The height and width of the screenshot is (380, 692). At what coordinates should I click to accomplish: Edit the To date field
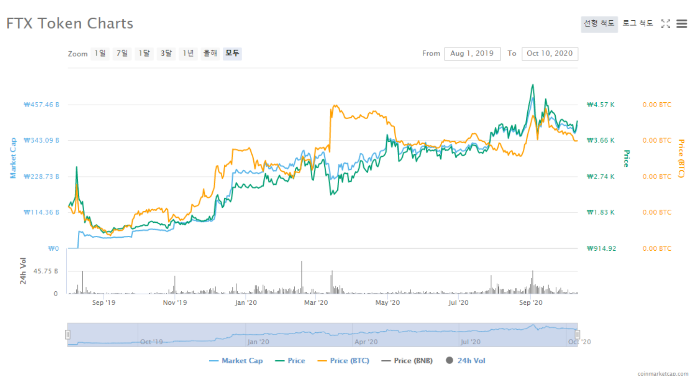(549, 54)
